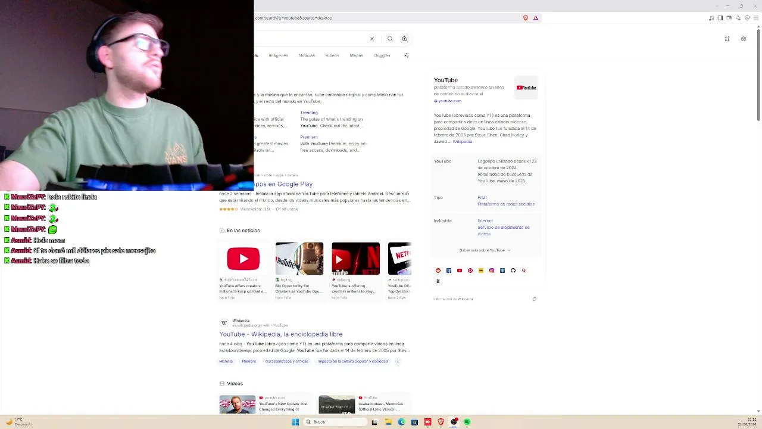Open the Wikipedia 'Nombre' sublink
This screenshot has height=429, width=762.
249,361
